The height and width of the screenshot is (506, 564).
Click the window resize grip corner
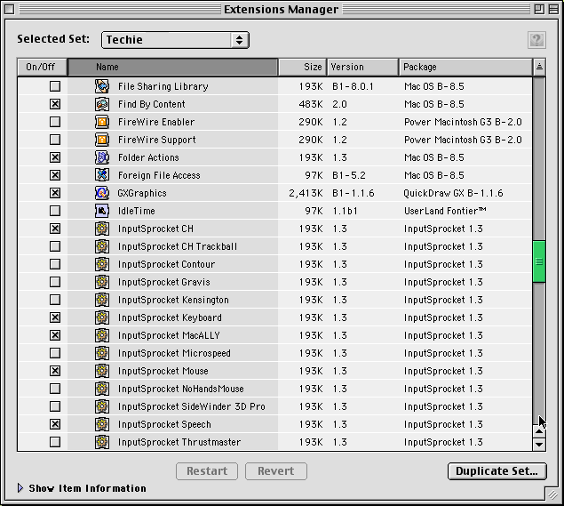pos(552,494)
